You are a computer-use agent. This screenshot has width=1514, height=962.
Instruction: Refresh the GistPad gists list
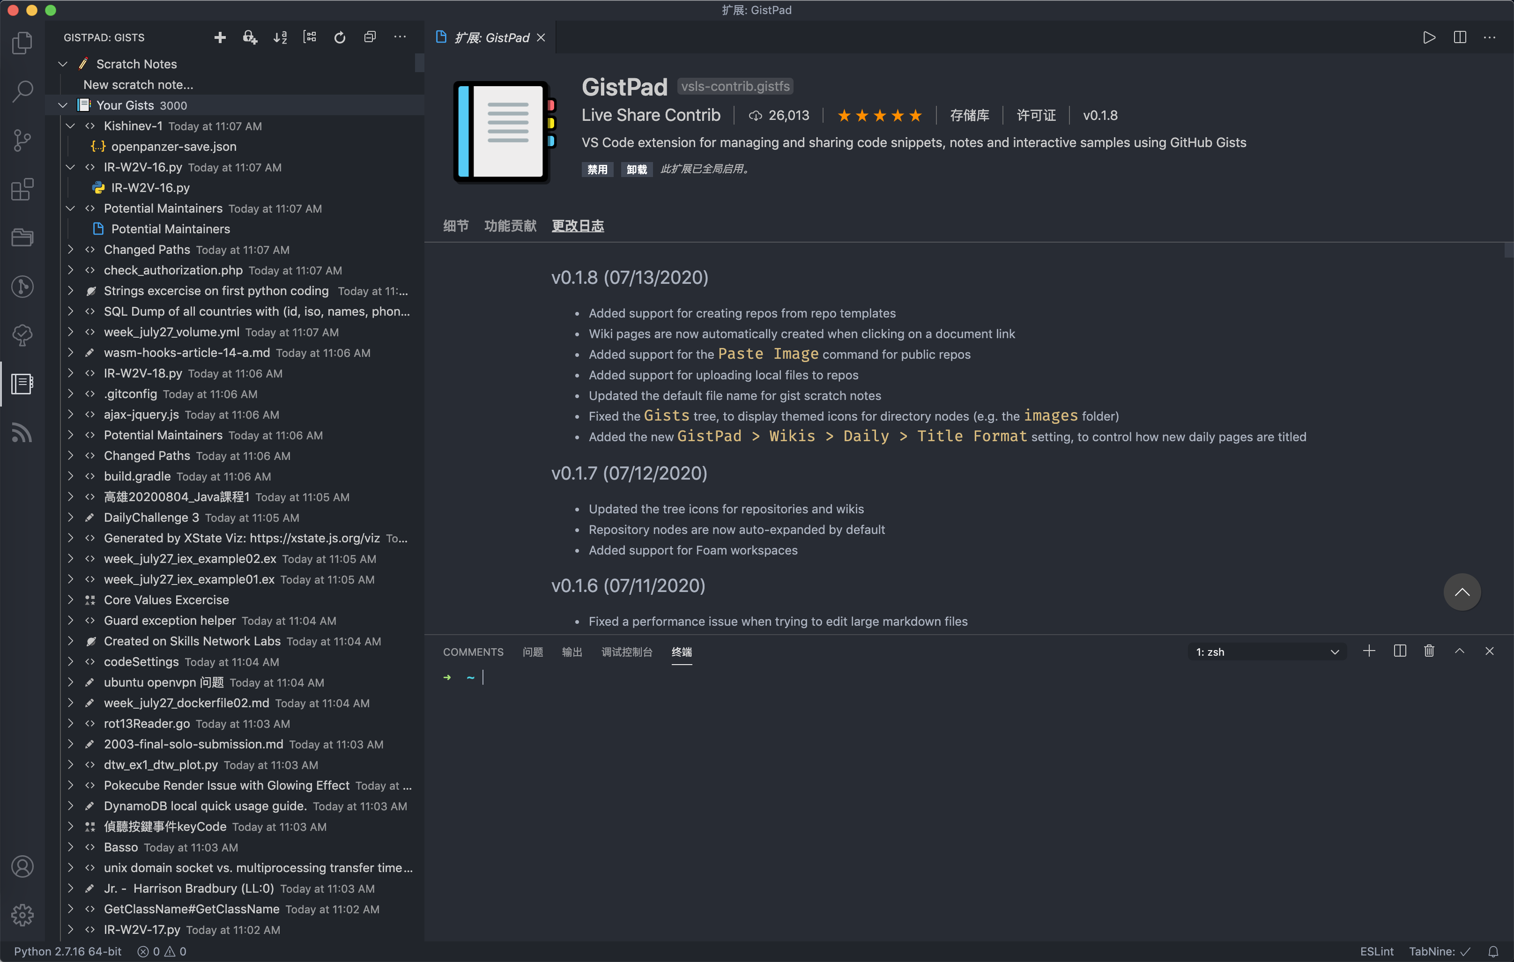340,37
